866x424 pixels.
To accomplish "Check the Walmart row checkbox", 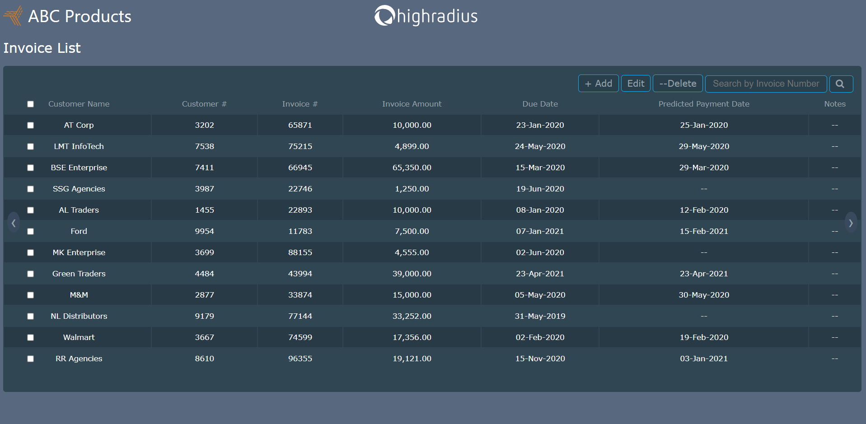I will click(x=30, y=337).
